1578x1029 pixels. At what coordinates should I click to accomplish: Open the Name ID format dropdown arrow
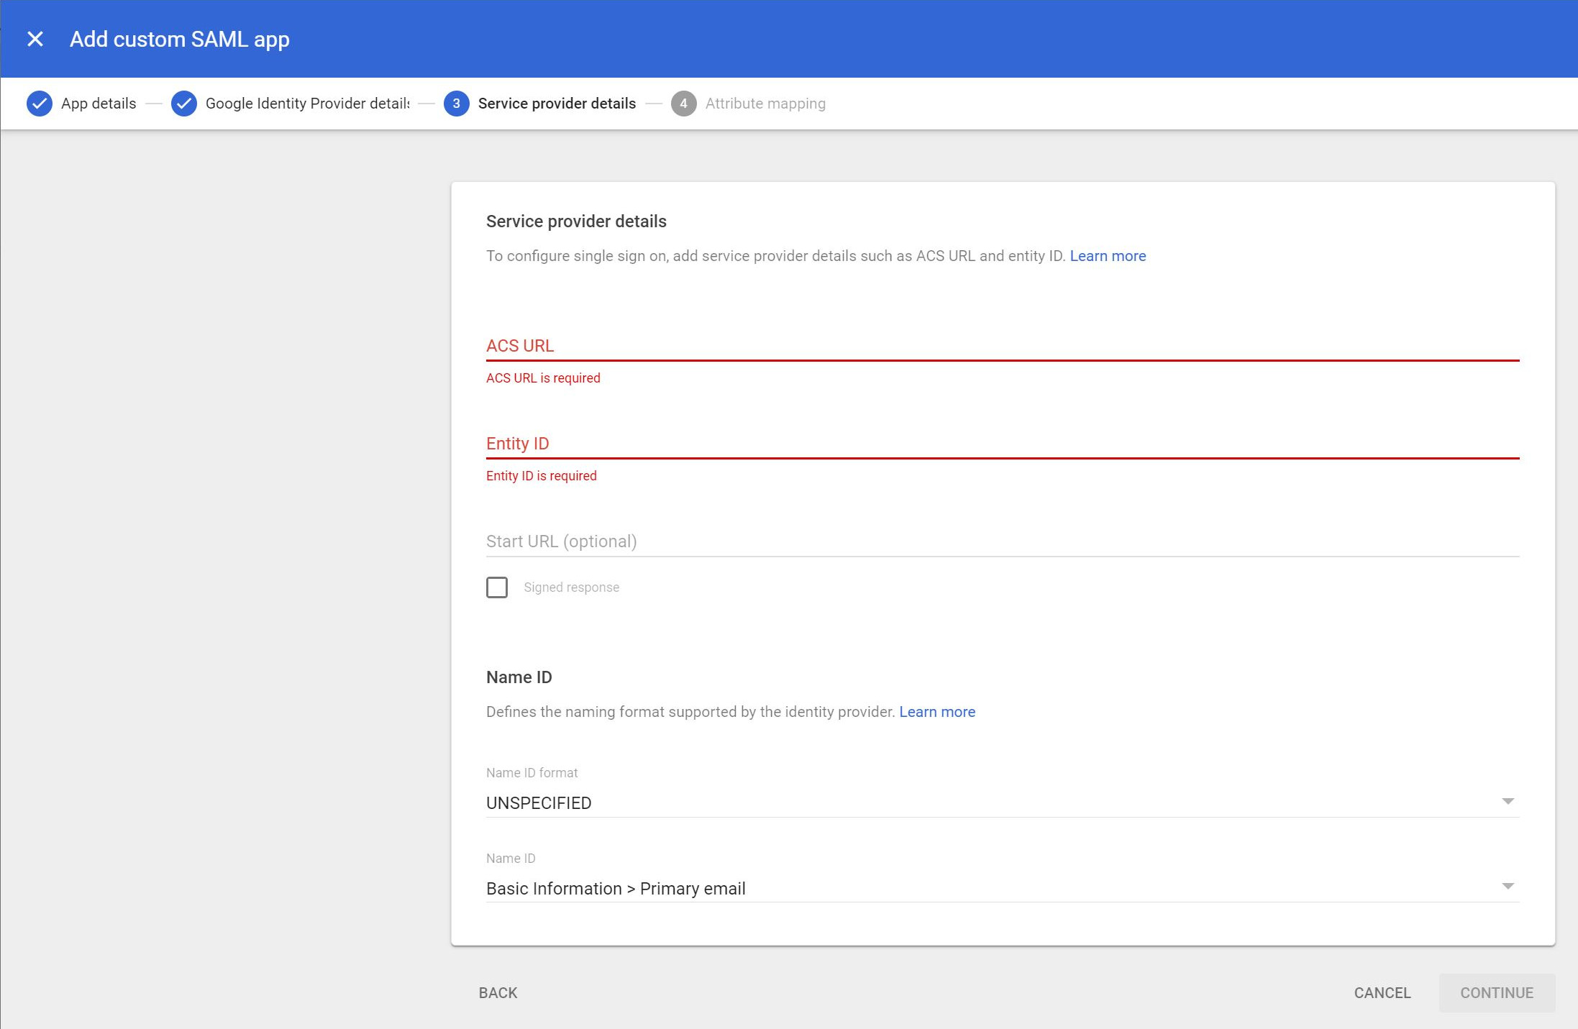point(1506,800)
